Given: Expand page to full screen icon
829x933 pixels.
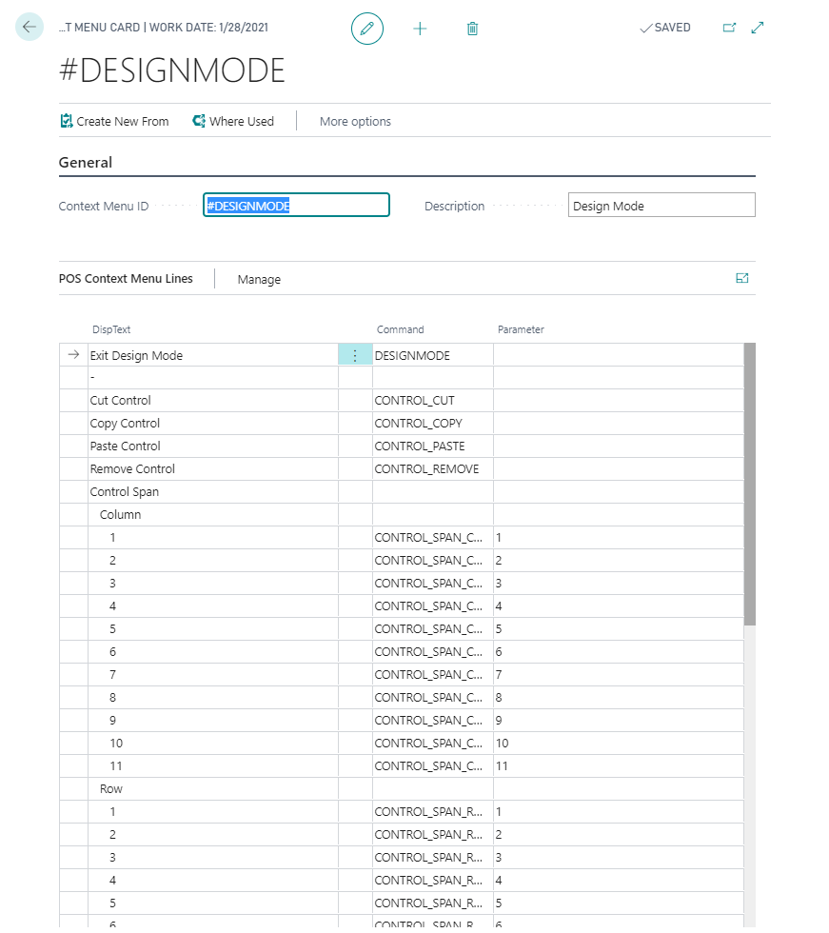Looking at the screenshot, I should click(758, 28).
